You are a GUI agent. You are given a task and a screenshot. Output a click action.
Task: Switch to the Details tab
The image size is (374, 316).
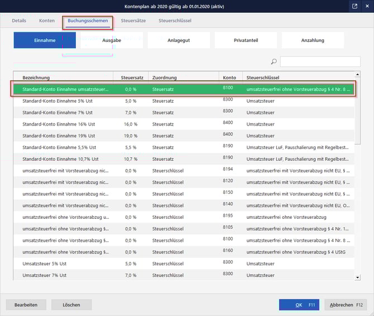(x=19, y=21)
